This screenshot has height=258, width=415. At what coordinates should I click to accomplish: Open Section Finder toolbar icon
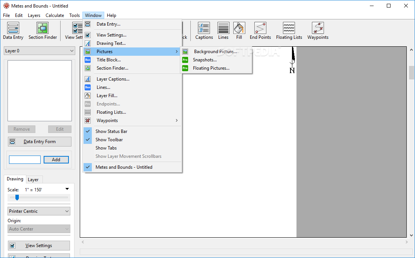click(43, 31)
